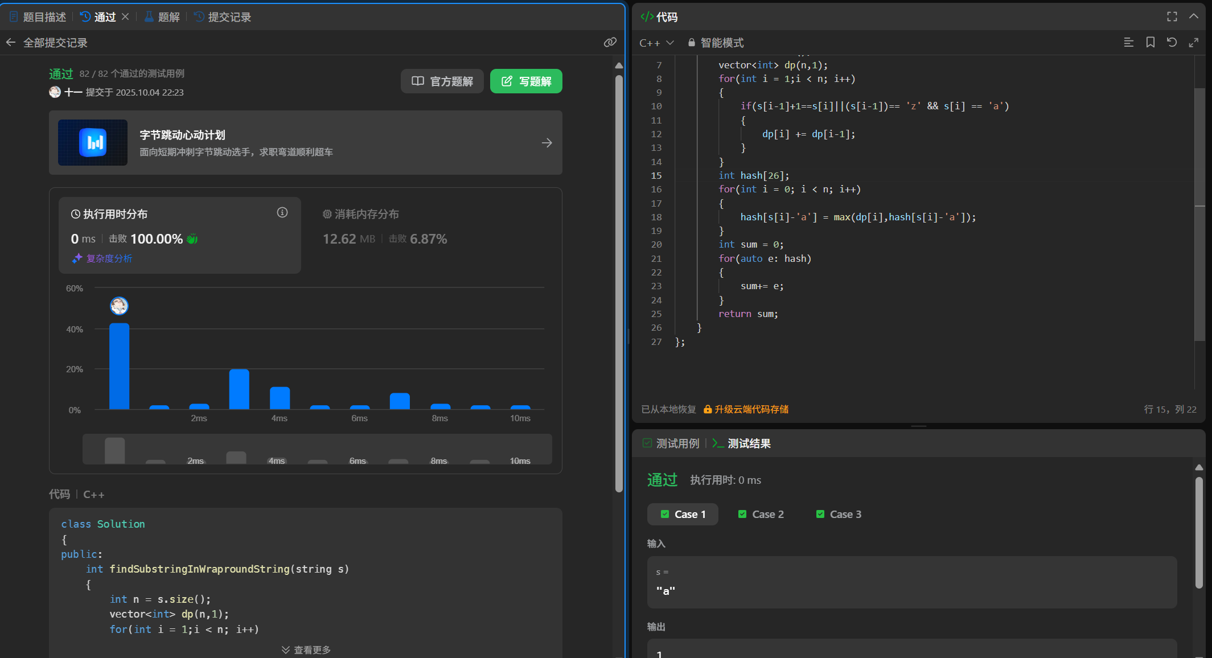Image resolution: width=1212 pixels, height=658 pixels.
Task: Close the 通过 tab
Action: pyautogui.click(x=126, y=17)
